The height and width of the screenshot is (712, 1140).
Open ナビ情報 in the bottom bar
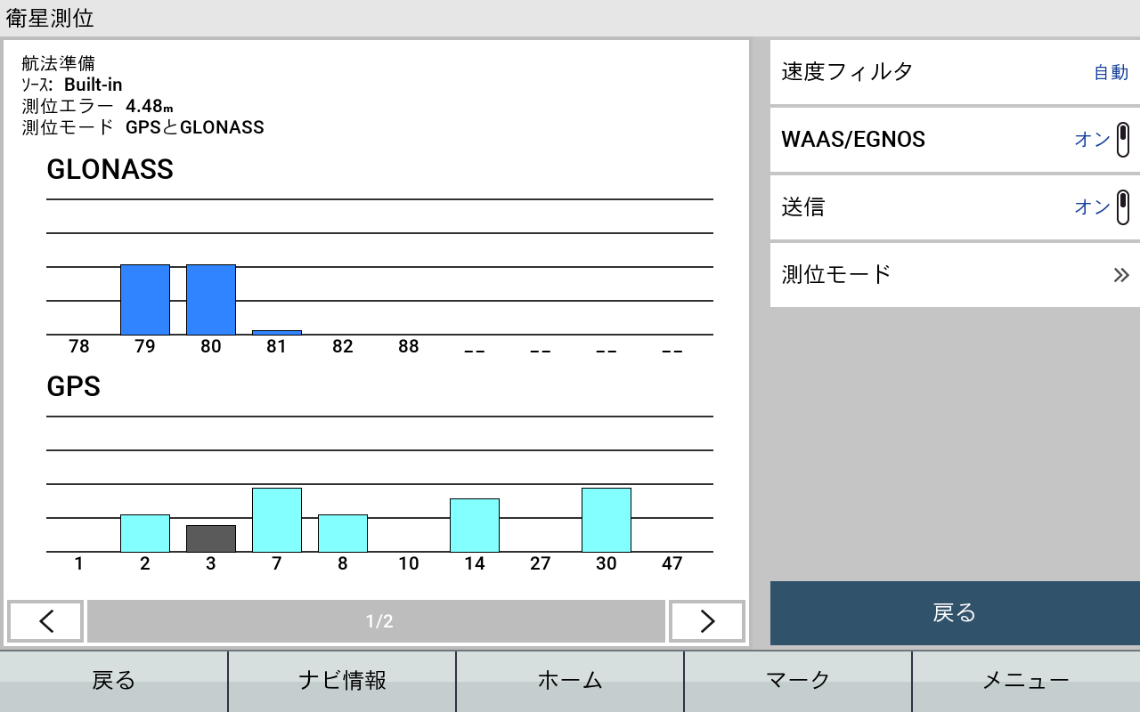pyautogui.click(x=342, y=681)
